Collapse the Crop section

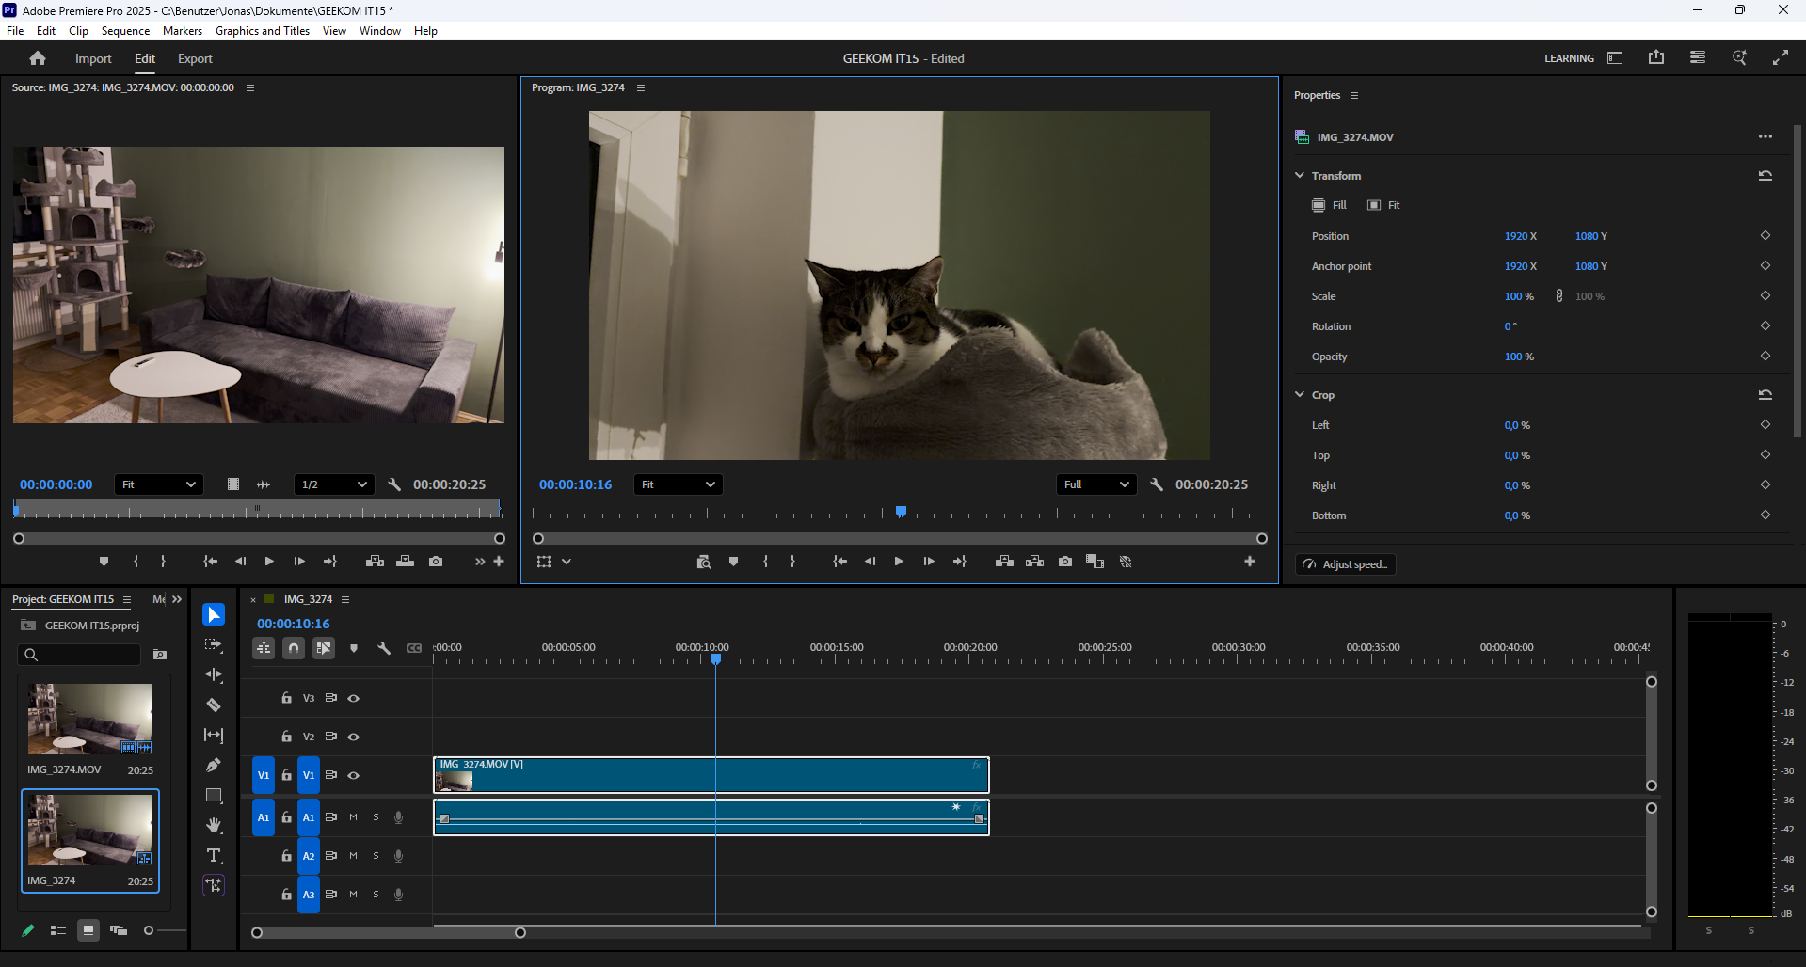coord(1300,395)
